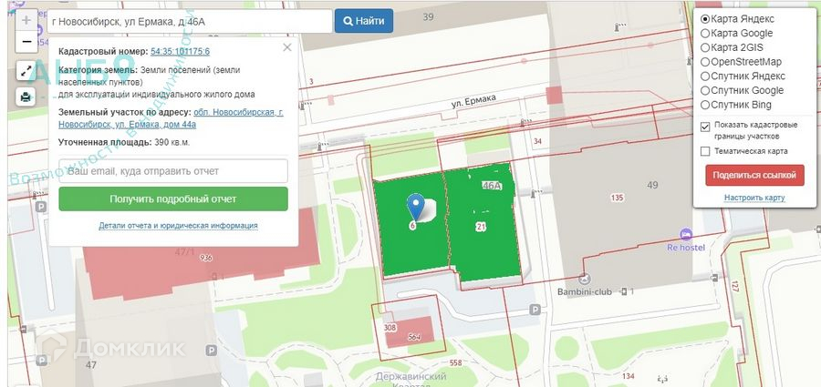Close the cadastral info popup
Screen dimensions: 821x387
click(287, 47)
